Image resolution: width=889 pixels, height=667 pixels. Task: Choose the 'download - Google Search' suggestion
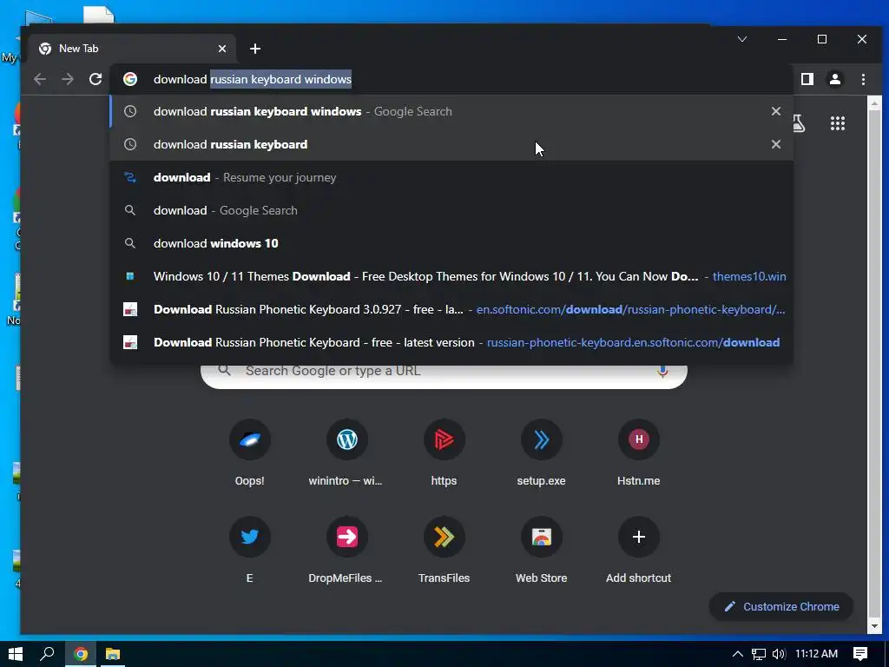(451, 210)
